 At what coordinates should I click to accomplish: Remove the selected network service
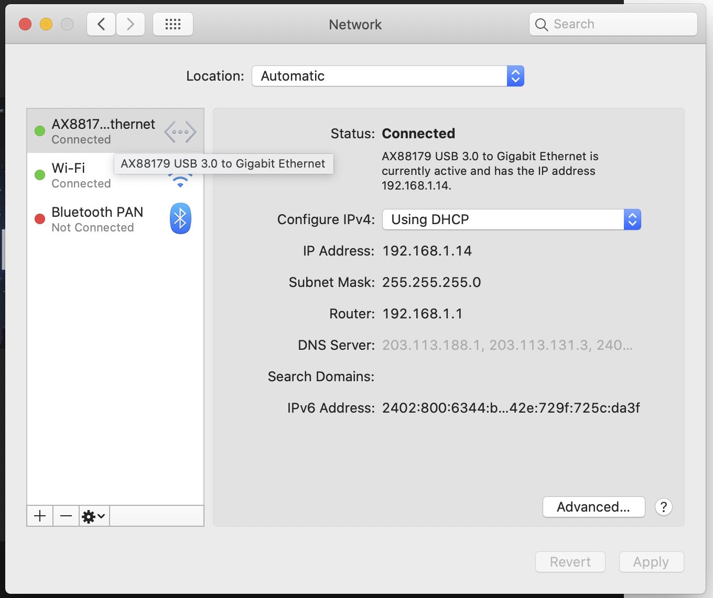click(66, 516)
